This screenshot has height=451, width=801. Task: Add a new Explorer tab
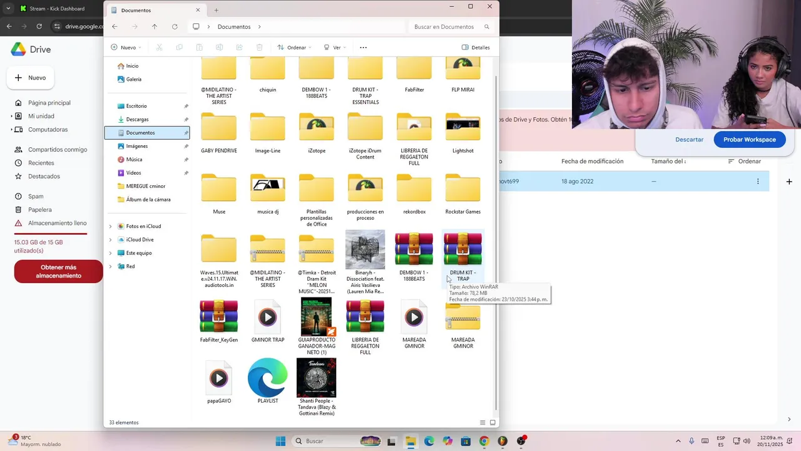tap(217, 10)
